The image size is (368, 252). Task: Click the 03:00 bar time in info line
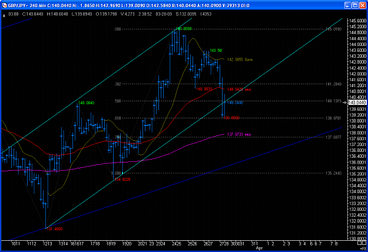(14, 14)
